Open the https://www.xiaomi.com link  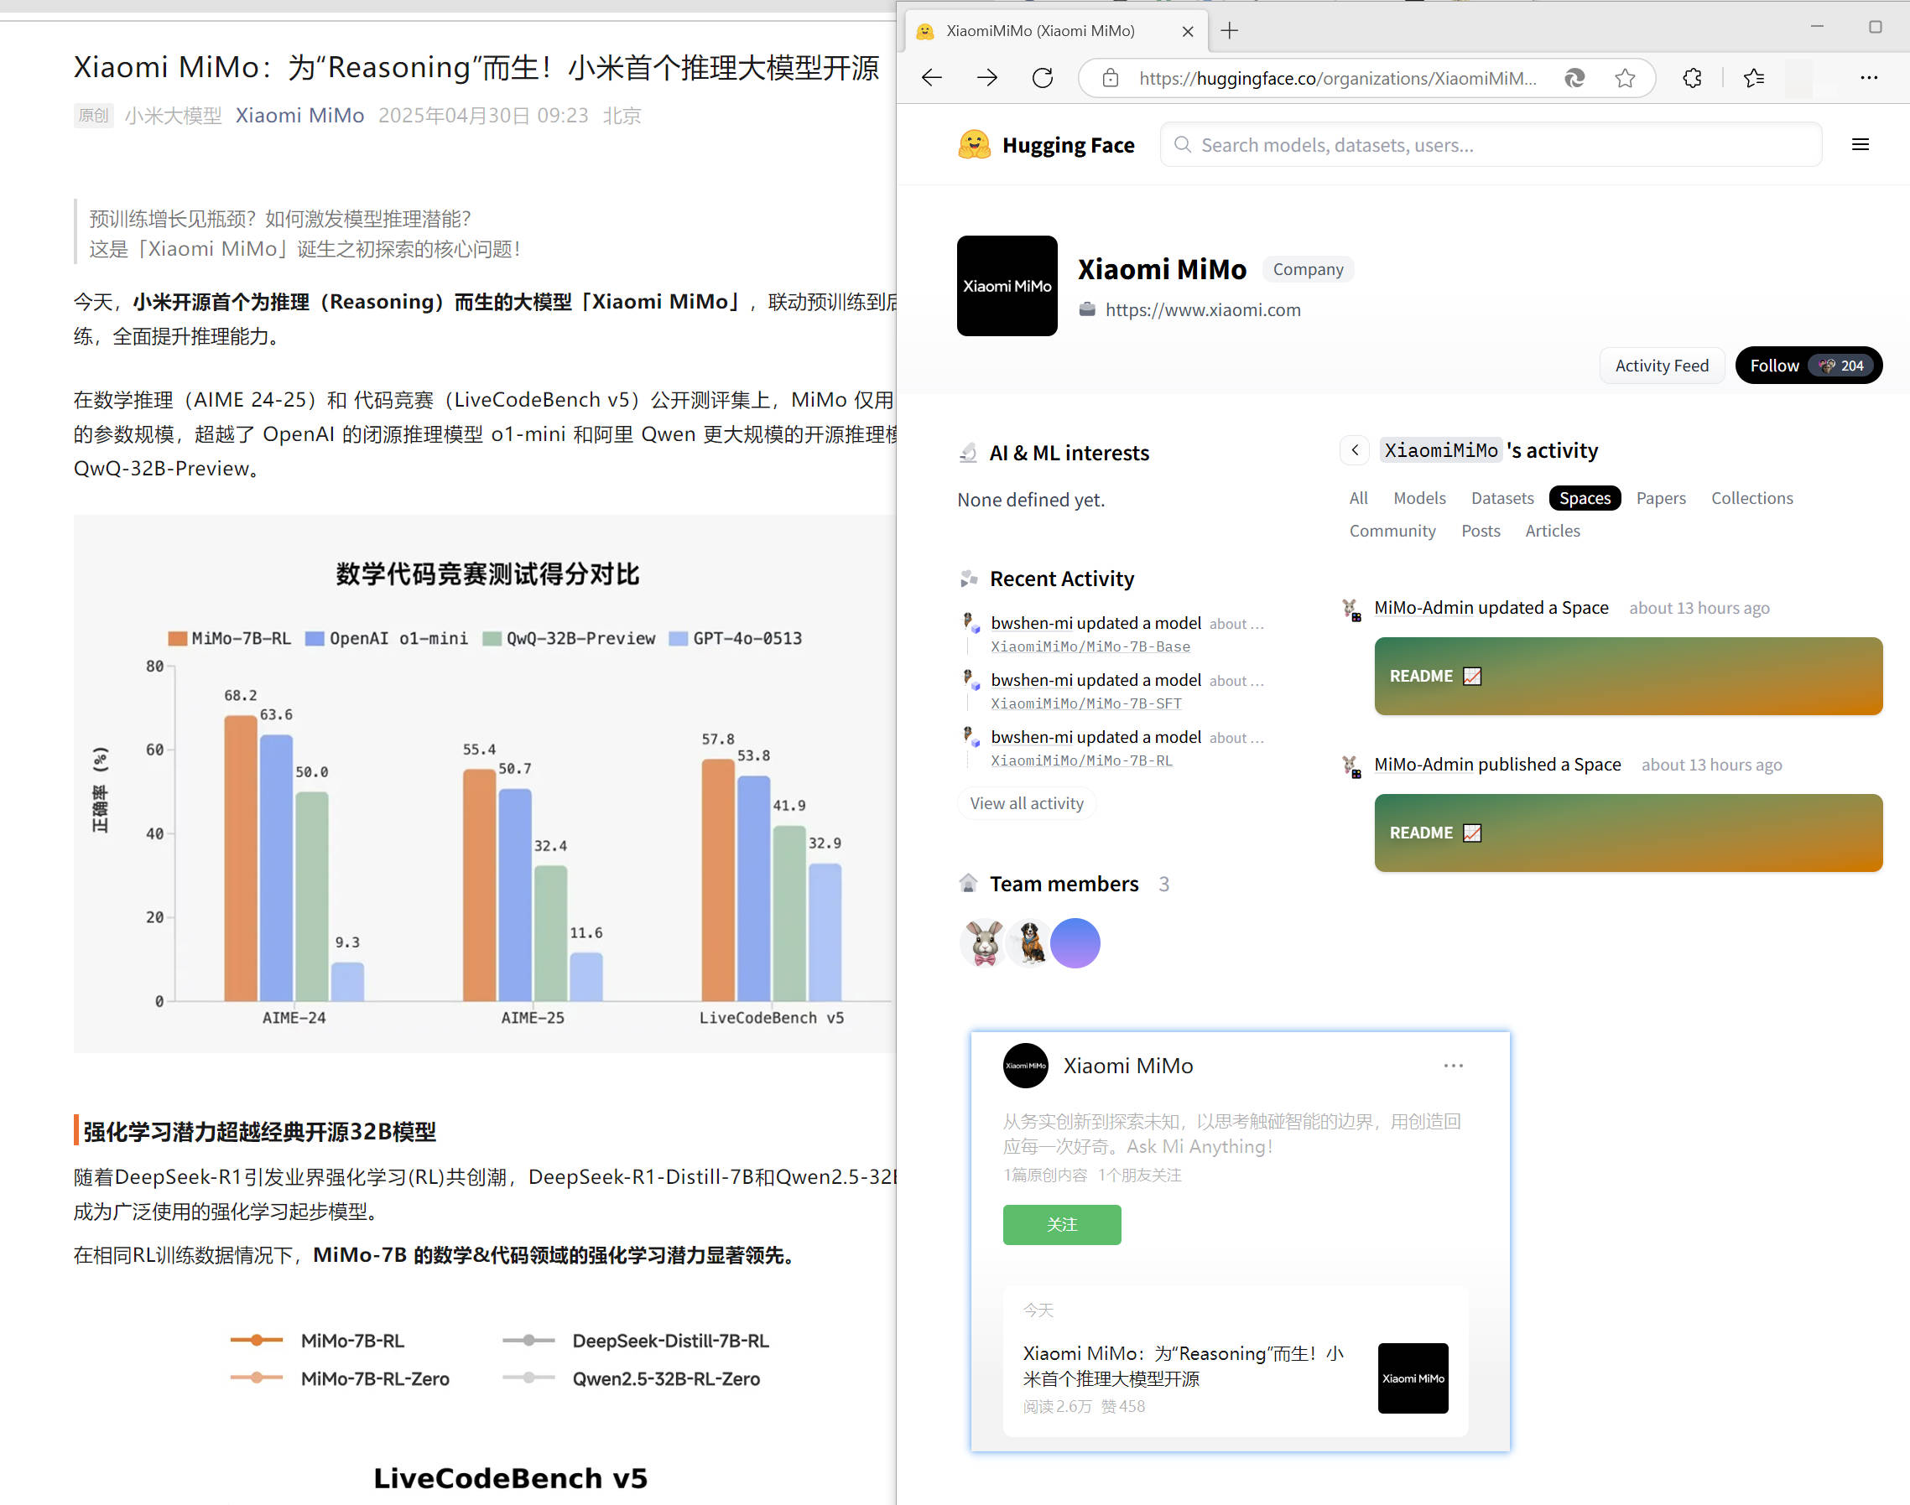[1202, 310]
